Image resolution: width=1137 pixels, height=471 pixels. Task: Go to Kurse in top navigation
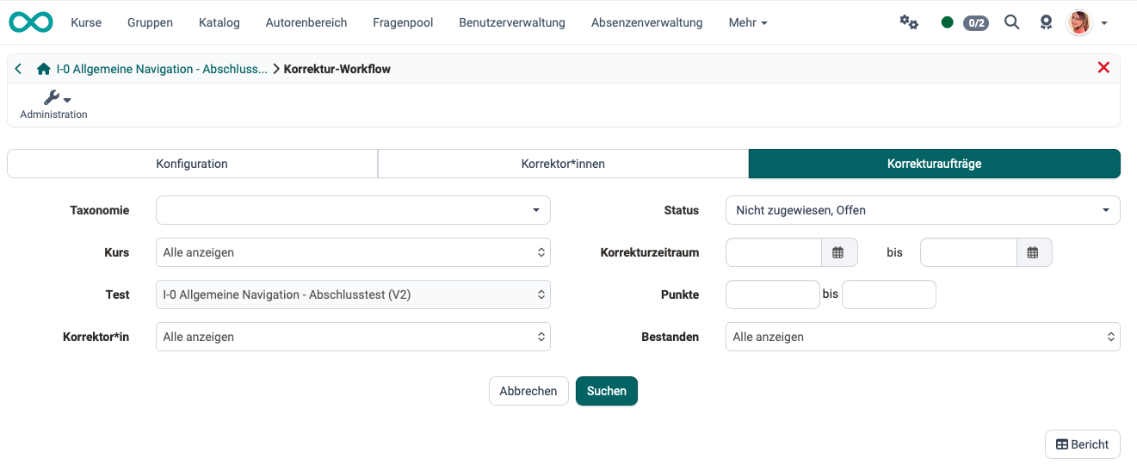tap(86, 22)
